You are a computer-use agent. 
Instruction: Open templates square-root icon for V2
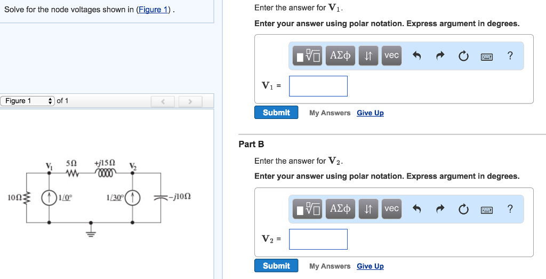point(308,209)
